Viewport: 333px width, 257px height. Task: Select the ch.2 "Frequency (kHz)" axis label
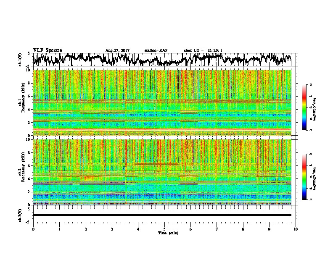click(x=23, y=167)
